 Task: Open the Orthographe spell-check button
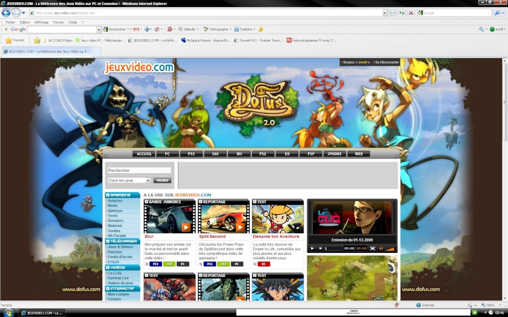tap(217, 29)
